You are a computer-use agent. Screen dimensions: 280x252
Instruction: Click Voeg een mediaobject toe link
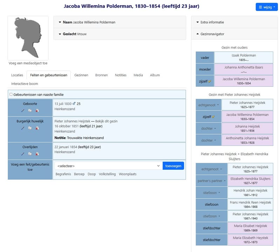[28, 63]
